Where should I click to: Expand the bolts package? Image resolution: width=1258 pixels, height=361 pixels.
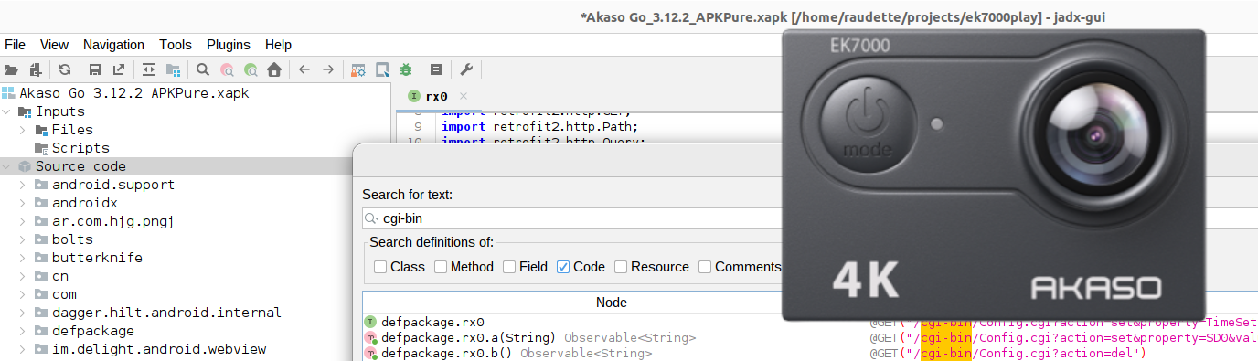coord(24,239)
